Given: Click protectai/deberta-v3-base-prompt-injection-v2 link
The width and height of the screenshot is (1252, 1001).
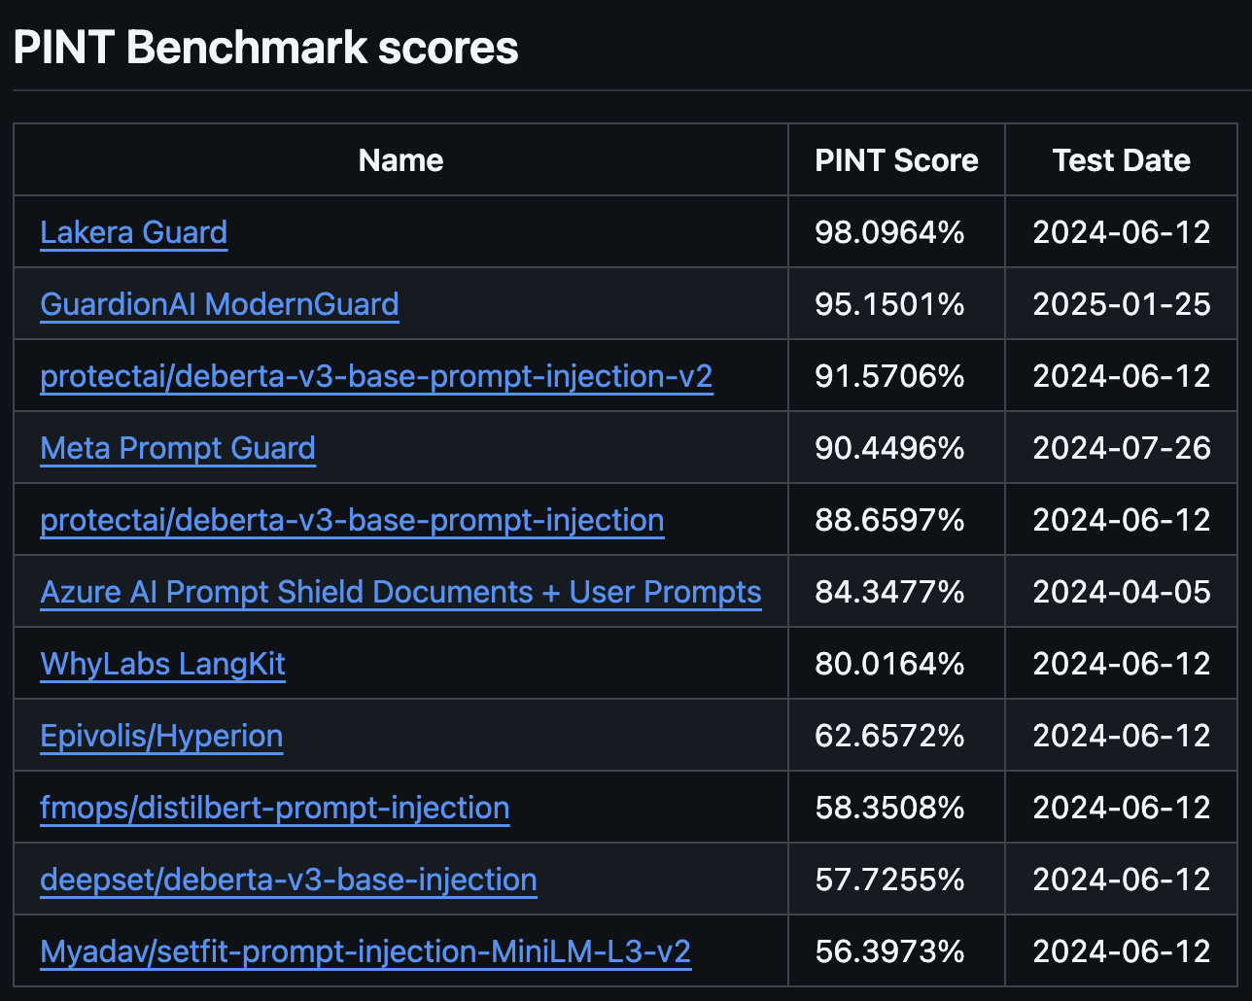Looking at the screenshot, I should pos(376,376).
